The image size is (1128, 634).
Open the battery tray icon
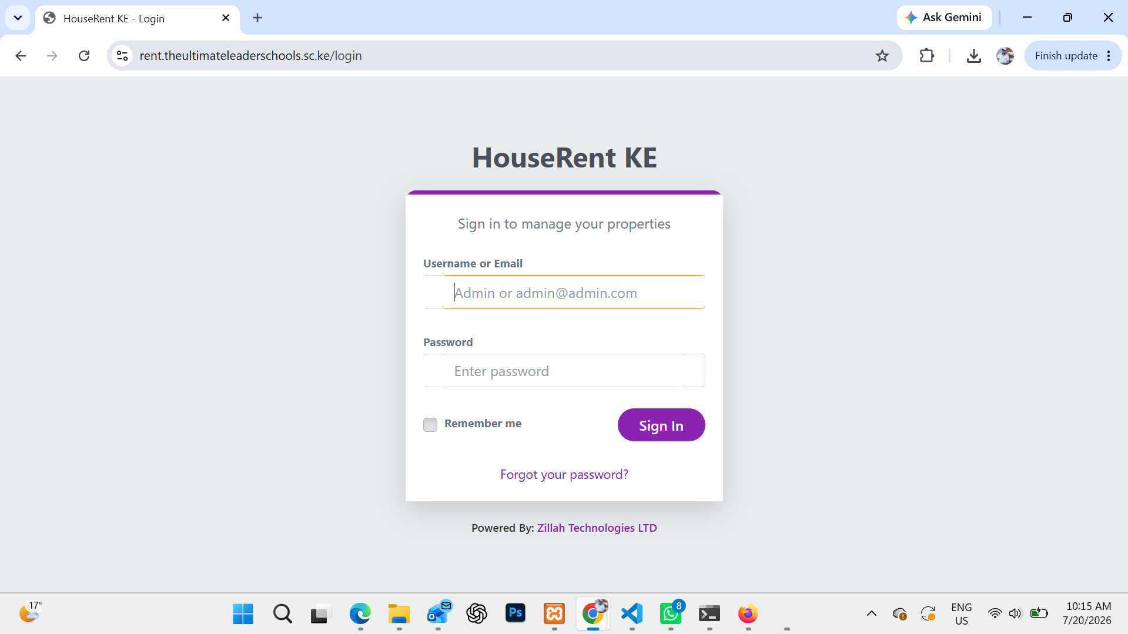[1039, 613]
